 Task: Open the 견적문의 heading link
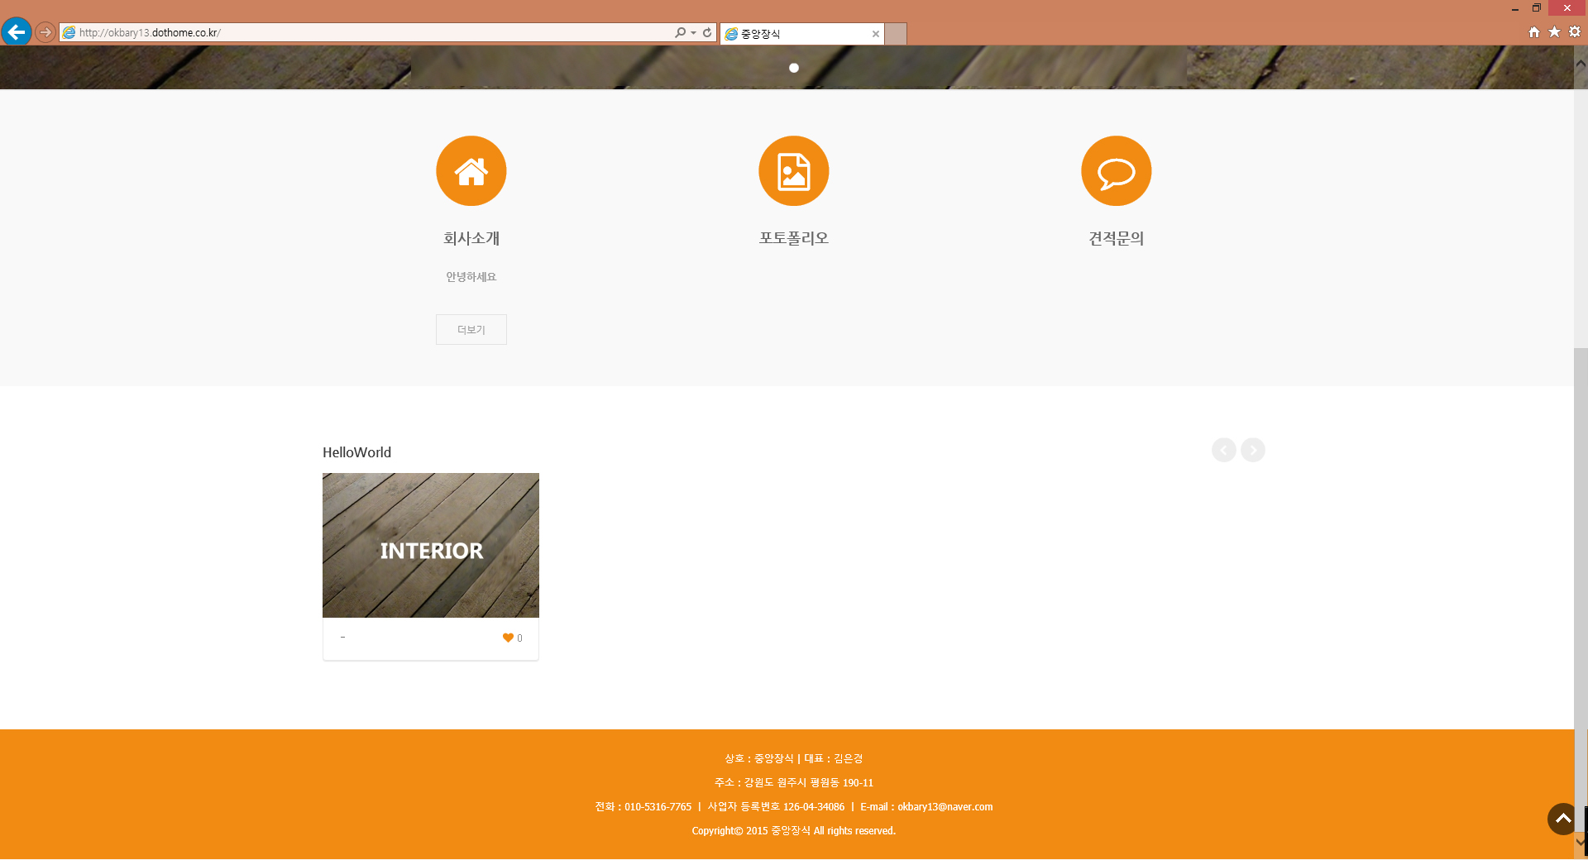(x=1117, y=238)
